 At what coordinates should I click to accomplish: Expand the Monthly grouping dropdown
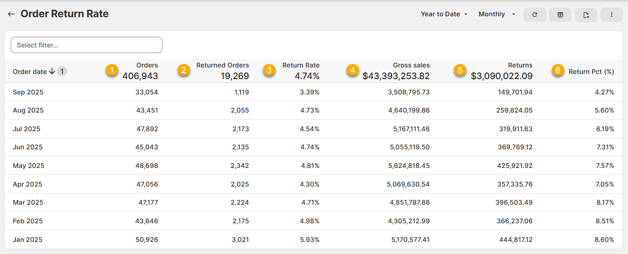(x=497, y=14)
